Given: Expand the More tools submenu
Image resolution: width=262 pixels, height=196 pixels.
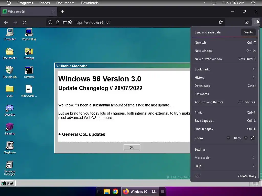Looking at the screenshot, I should pyautogui.click(x=225, y=158).
